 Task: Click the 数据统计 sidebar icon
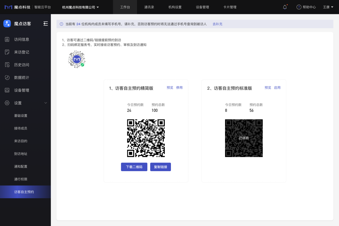click(7, 77)
